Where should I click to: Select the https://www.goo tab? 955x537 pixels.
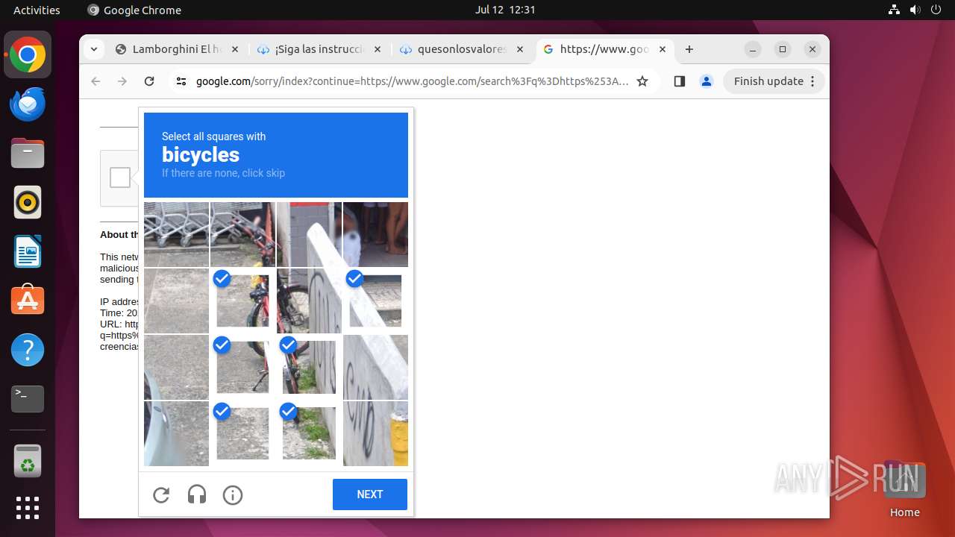point(604,49)
